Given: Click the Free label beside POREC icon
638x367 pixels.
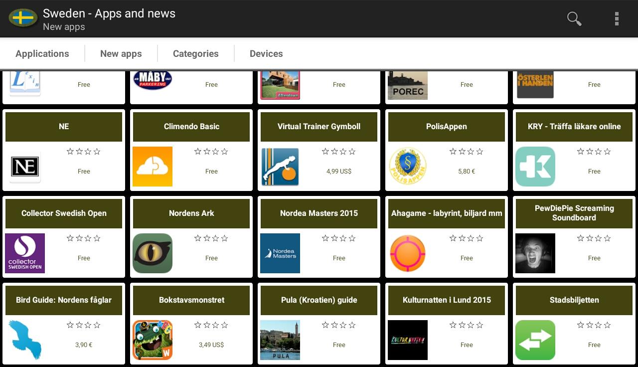Looking at the screenshot, I should [x=467, y=85].
